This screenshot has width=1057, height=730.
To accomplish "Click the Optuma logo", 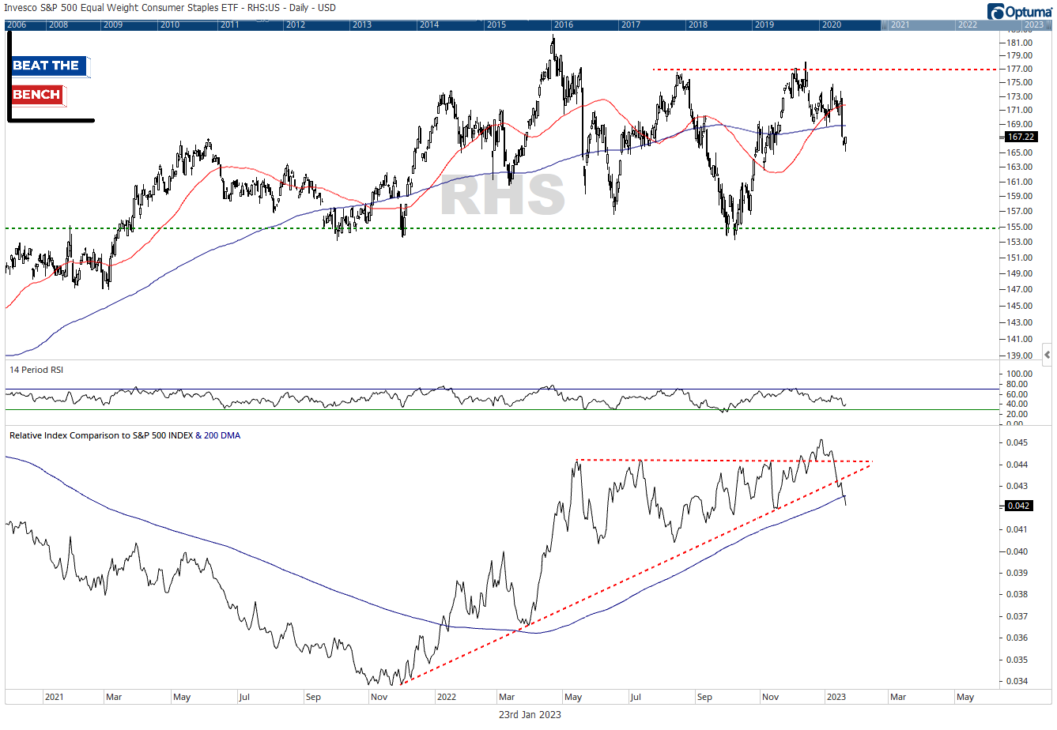I will (1020, 11).
